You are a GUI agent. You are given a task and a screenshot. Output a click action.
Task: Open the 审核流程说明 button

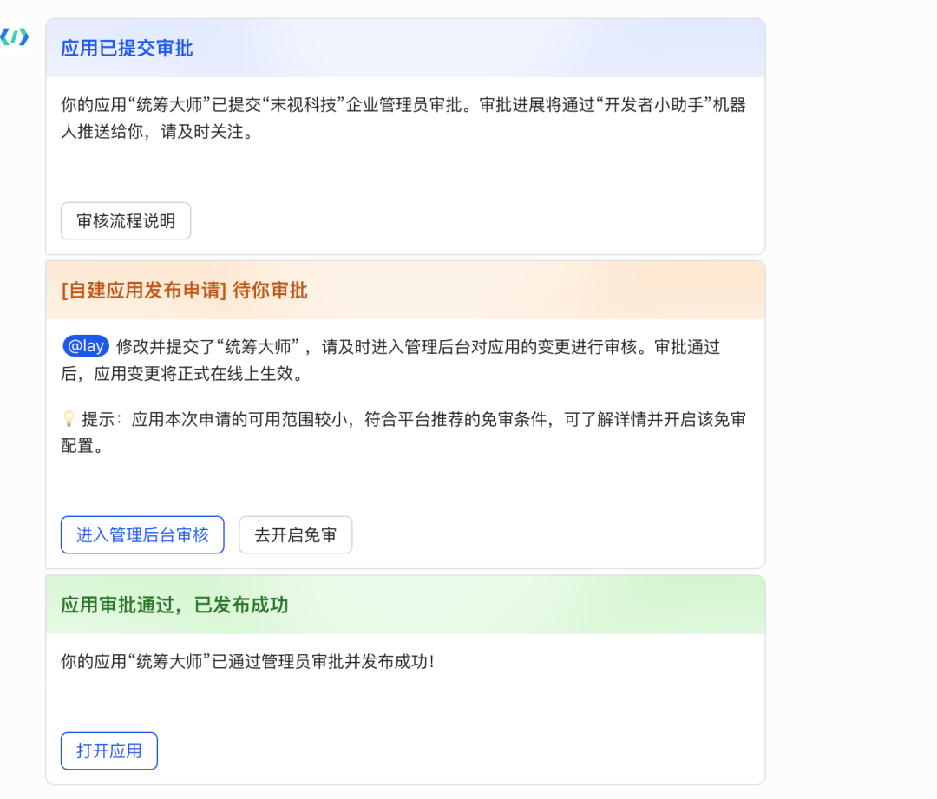pos(125,220)
